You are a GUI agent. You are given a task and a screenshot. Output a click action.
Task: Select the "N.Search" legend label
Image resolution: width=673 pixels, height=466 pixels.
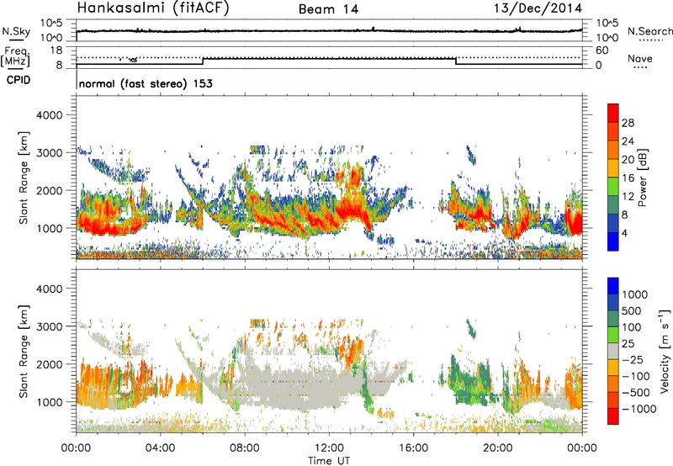click(x=650, y=31)
